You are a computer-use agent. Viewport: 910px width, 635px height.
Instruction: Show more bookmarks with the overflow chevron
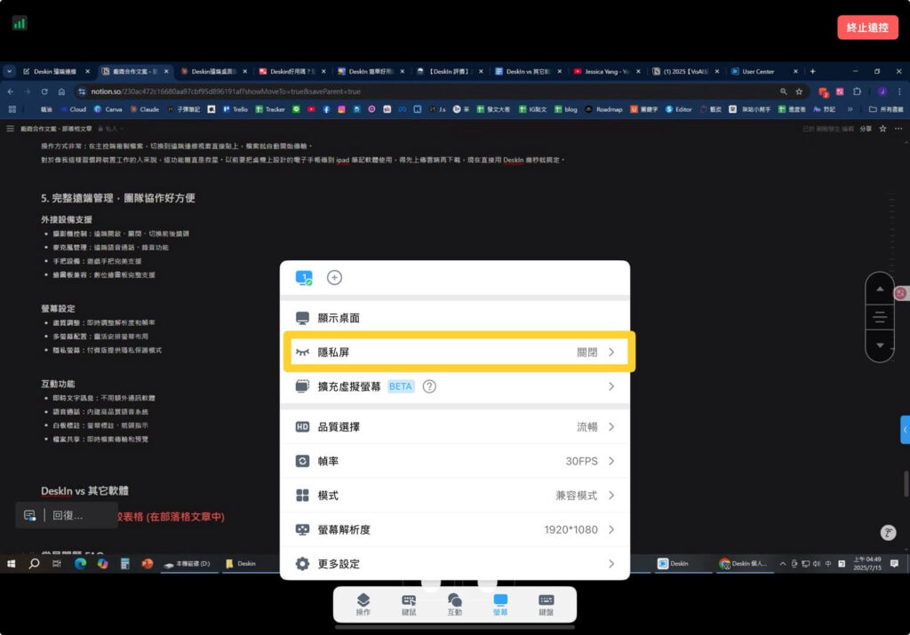850,109
